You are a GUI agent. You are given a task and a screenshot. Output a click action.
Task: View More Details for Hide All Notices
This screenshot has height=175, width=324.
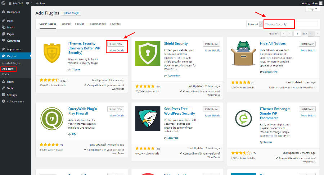click(308, 50)
